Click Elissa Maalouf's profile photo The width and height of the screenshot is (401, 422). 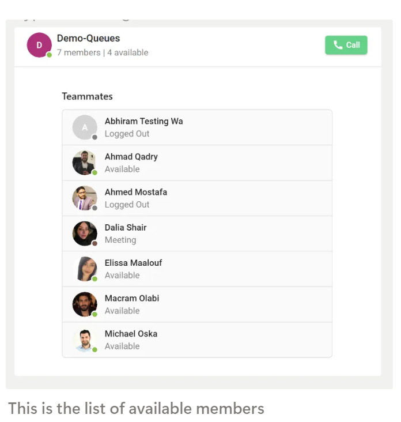(x=85, y=269)
